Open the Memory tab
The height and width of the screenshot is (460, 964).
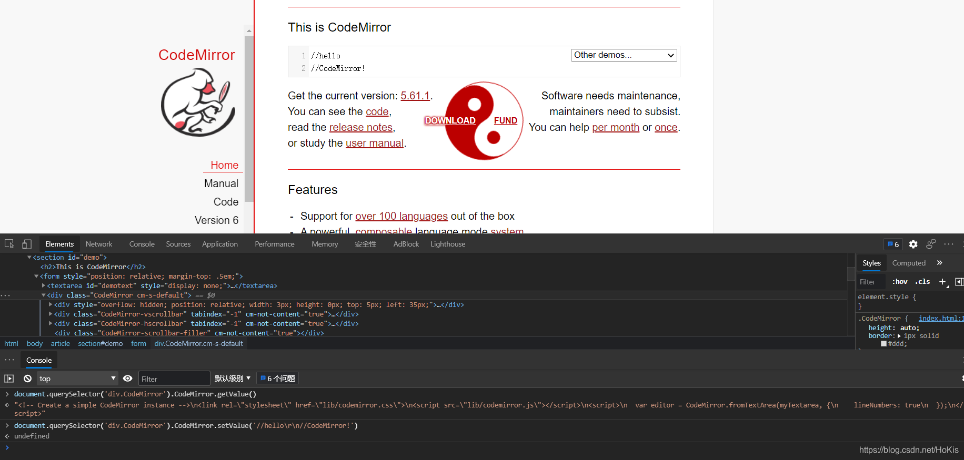click(325, 244)
